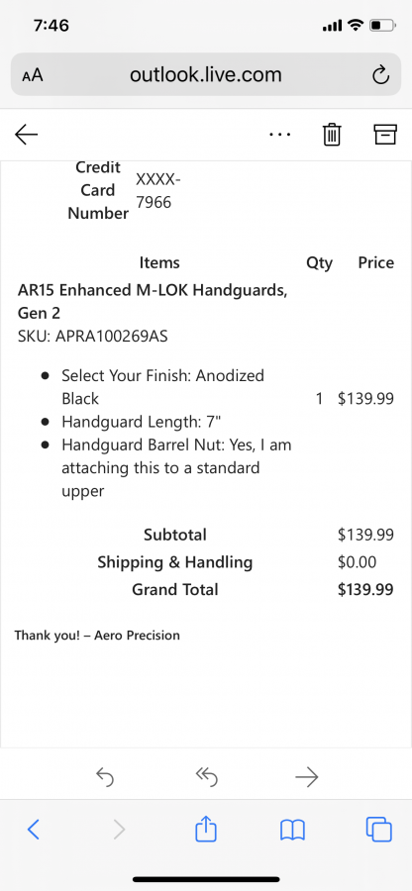The width and height of the screenshot is (412, 891).
Task: Select the SKU APRA100269AS text
Action: point(93,337)
